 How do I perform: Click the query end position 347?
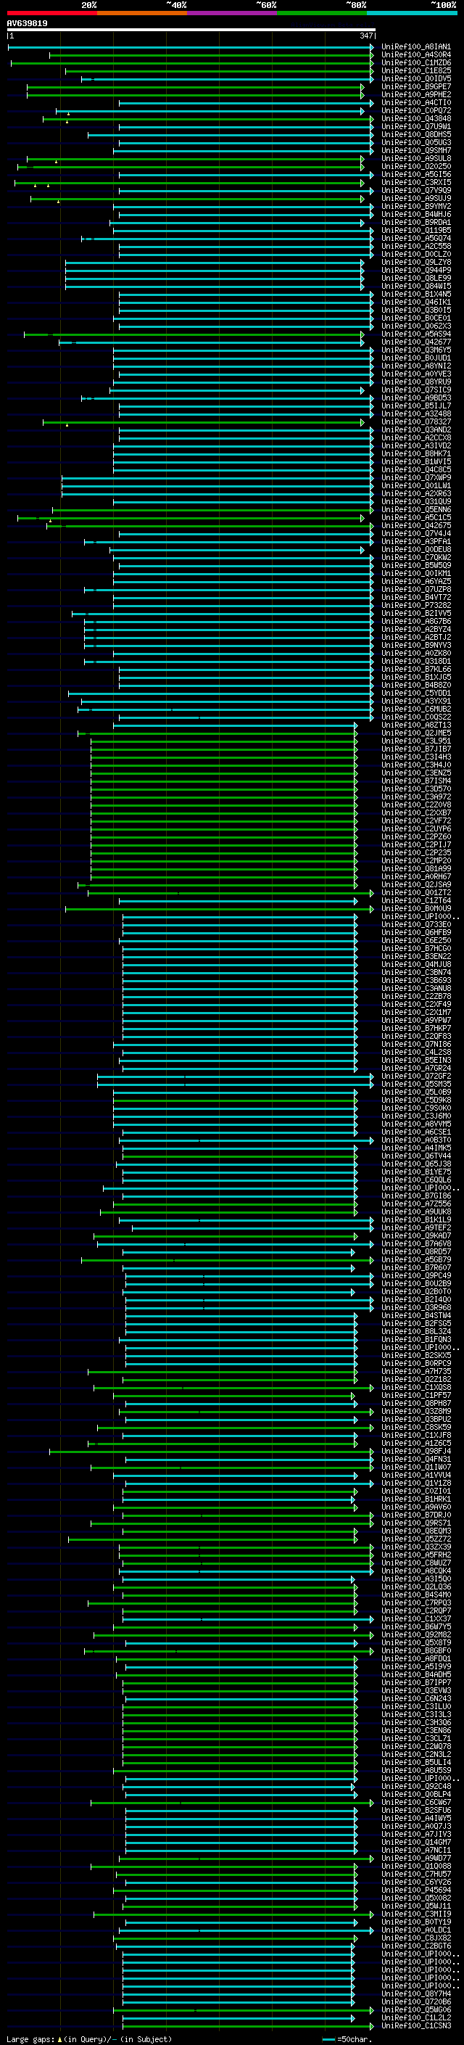(x=366, y=36)
